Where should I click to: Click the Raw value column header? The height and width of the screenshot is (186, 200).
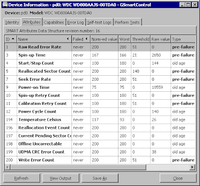click(x=160, y=39)
